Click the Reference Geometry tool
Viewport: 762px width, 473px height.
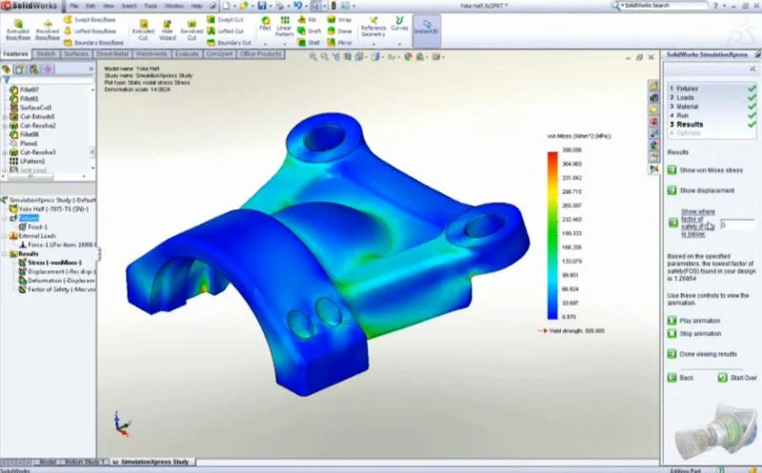(372, 29)
